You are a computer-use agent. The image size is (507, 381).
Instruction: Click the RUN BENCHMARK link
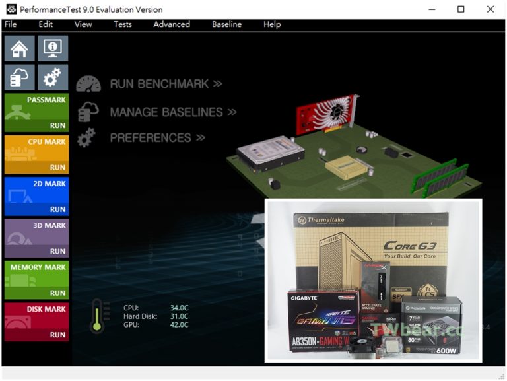[x=166, y=84]
